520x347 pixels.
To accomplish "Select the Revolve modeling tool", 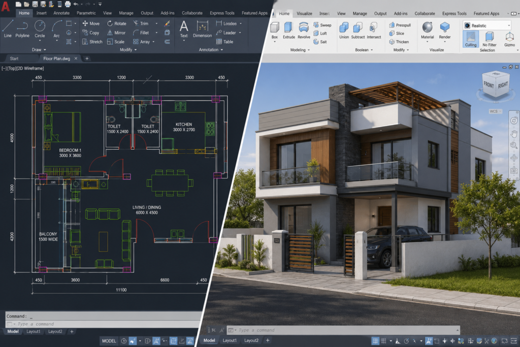I will coord(304,30).
